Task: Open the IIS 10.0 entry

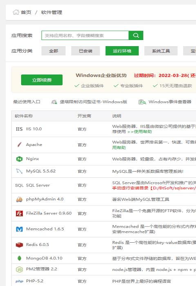Action: click(34, 129)
